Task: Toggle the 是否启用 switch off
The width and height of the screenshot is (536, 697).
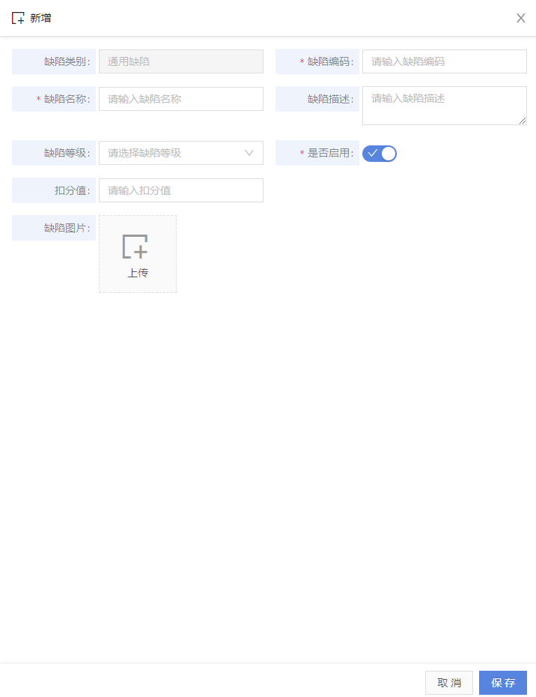Action: pyautogui.click(x=380, y=154)
